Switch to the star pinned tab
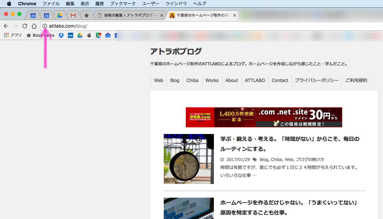The width and height of the screenshot is (383, 219). (x=87, y=15)
